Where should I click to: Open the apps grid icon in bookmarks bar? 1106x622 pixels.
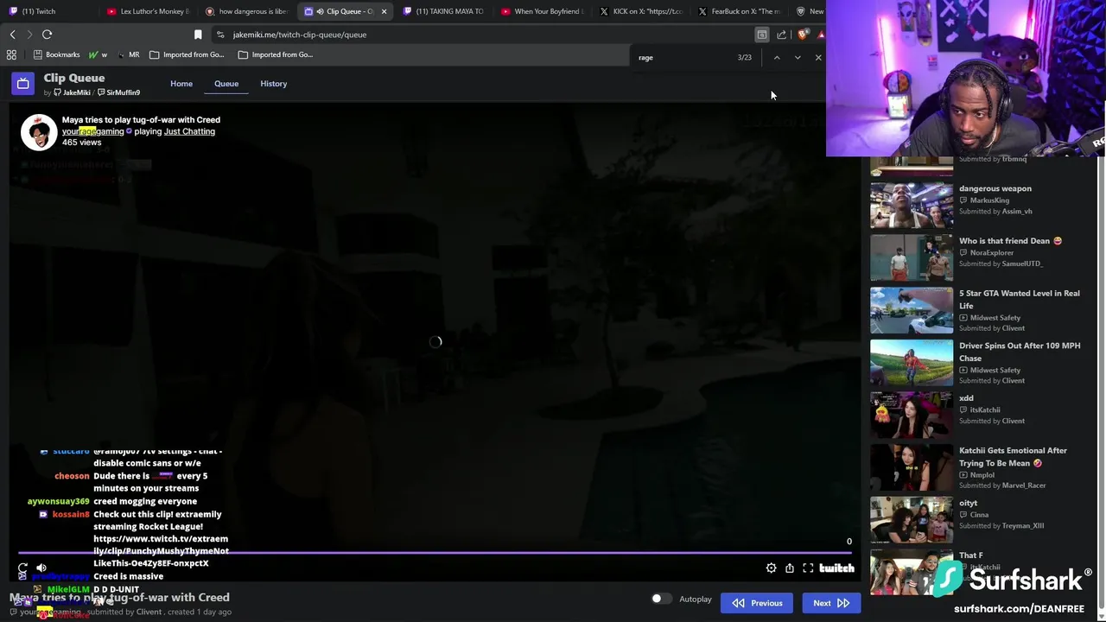click(11, 54)
